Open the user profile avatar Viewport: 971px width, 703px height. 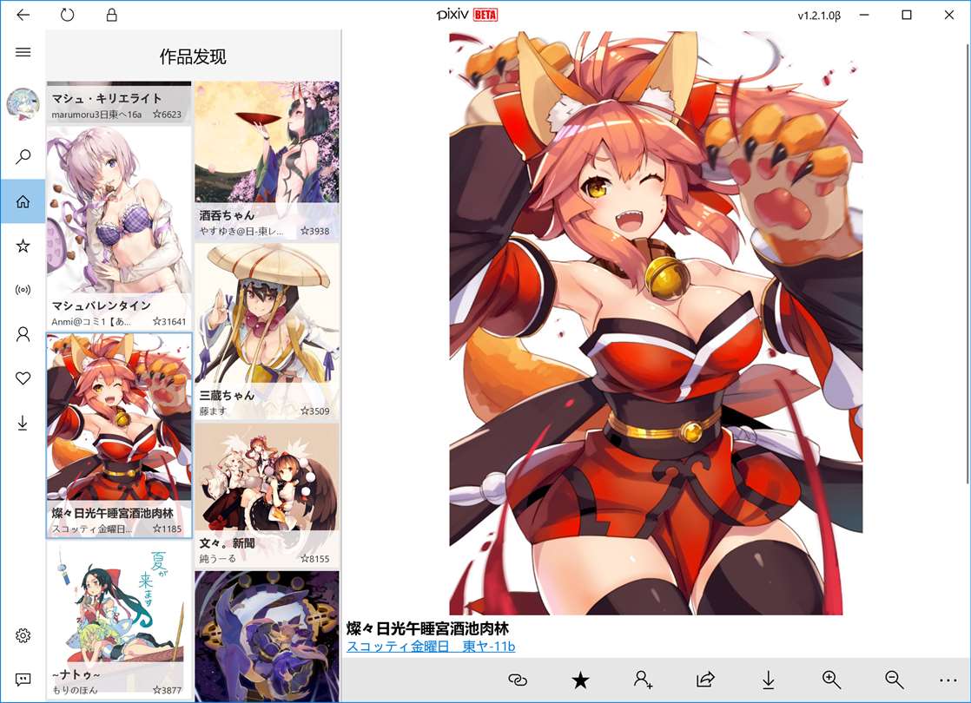click(x=23, y=103)
